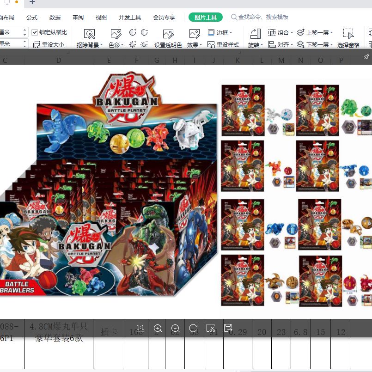Increase height using the top stepper arrow
The height and width of the screenshot is (372, 372).
pyautogui.click(x=24, y=30)
